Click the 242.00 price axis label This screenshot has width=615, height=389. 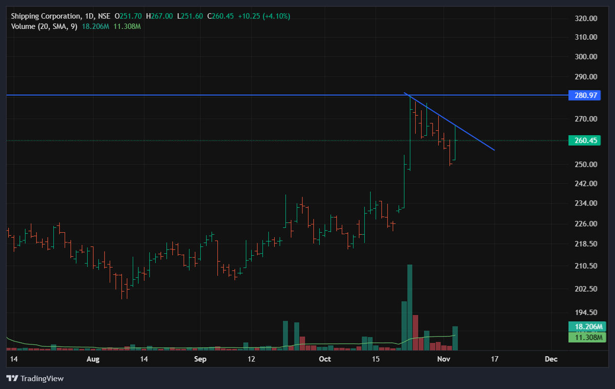tap(586, 183)
